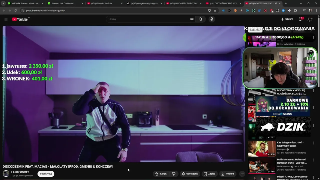
Task: Click the search magnifier button
Action: (x=200, y=19)
